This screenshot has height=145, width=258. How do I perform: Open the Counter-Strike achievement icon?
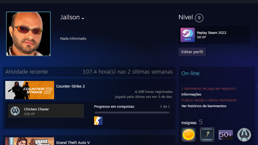[x=98, y=121]
